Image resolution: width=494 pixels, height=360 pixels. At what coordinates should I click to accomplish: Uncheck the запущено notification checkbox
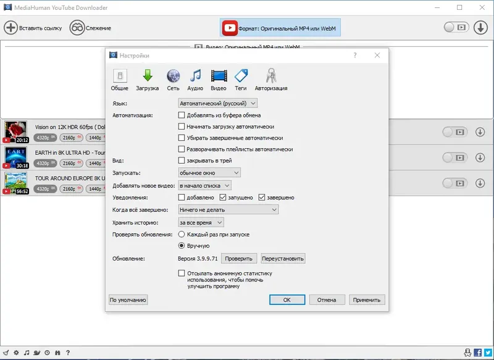click(223, 198)
